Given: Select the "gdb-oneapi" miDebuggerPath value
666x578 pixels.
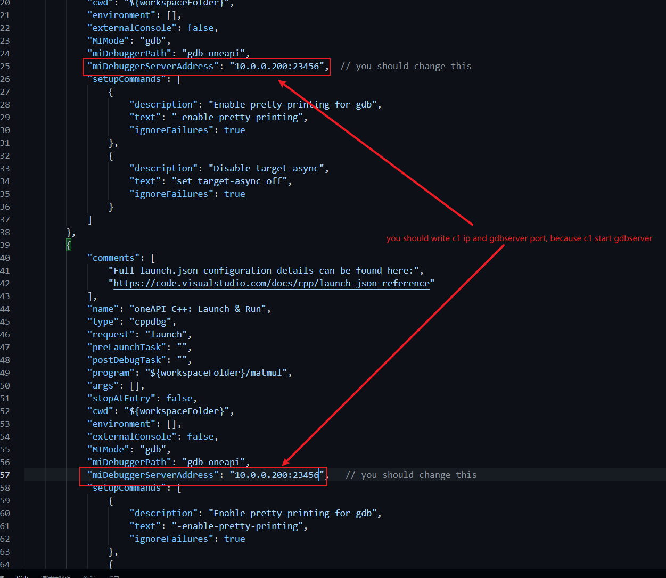Looking at the screenshot, I should click(x=213, y=53).
